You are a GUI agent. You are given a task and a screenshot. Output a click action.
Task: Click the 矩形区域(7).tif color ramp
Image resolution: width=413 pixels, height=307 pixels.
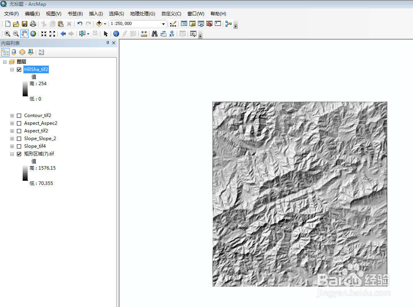click(25, 173)
